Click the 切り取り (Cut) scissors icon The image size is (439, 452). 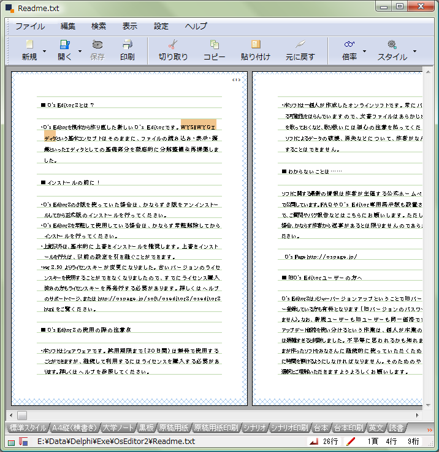click(x=173, y=44)
